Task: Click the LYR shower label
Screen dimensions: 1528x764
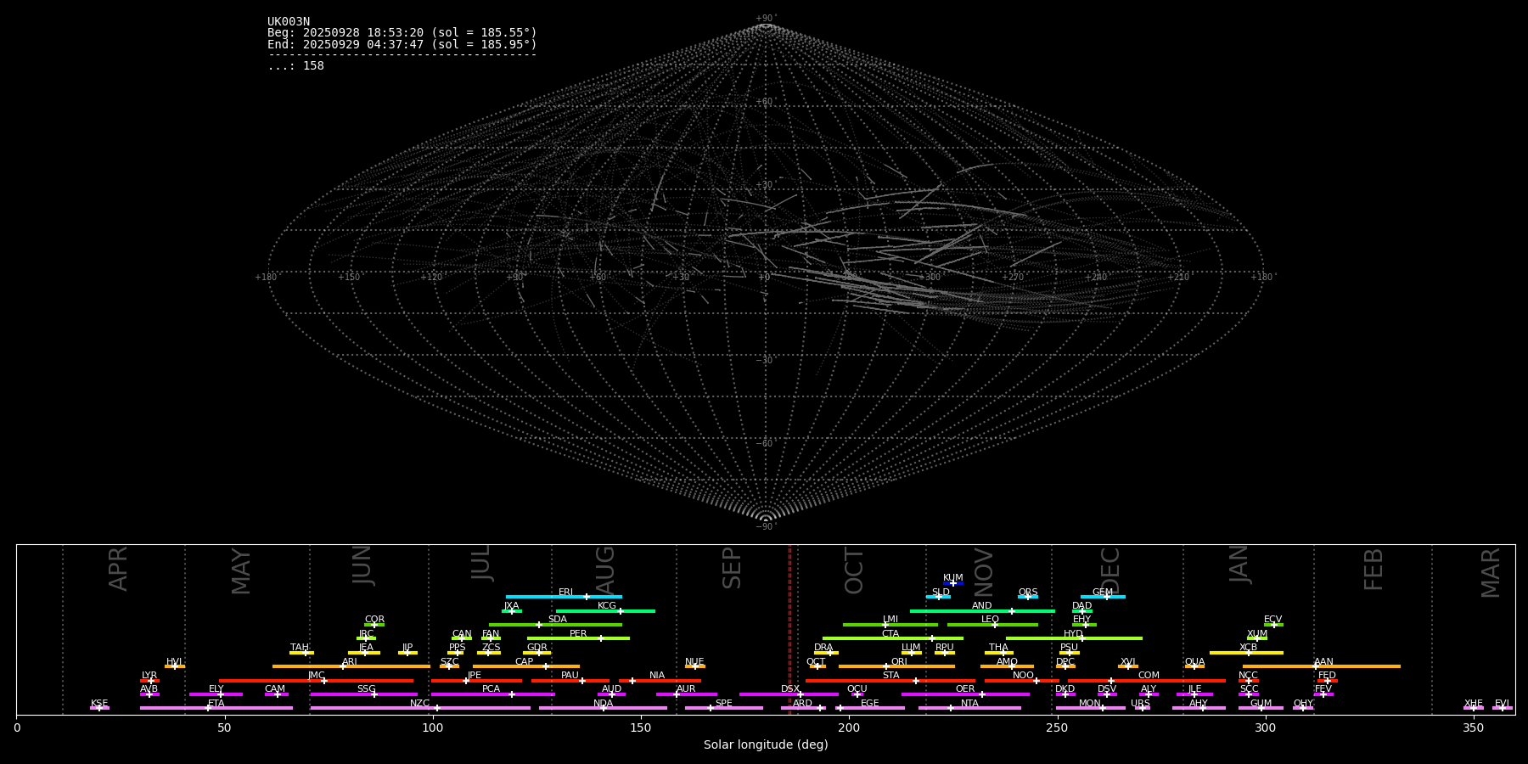Action: coord(149,676)
